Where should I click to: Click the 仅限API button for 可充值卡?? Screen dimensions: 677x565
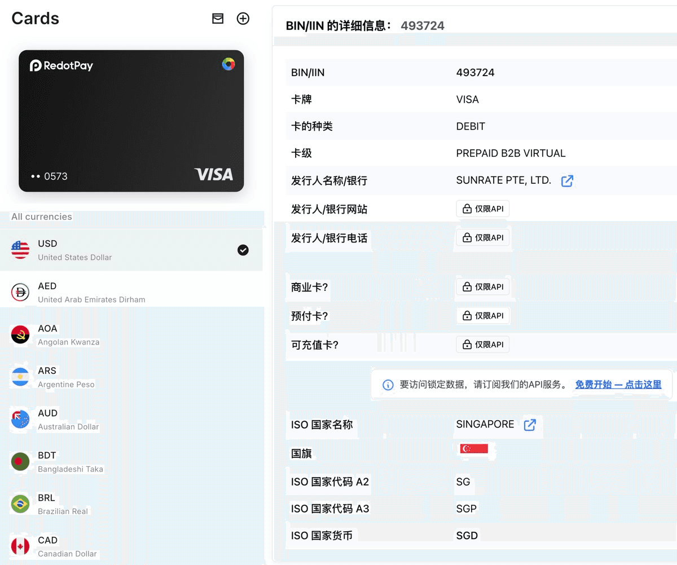pyautogui.click(x=483, y=345)
